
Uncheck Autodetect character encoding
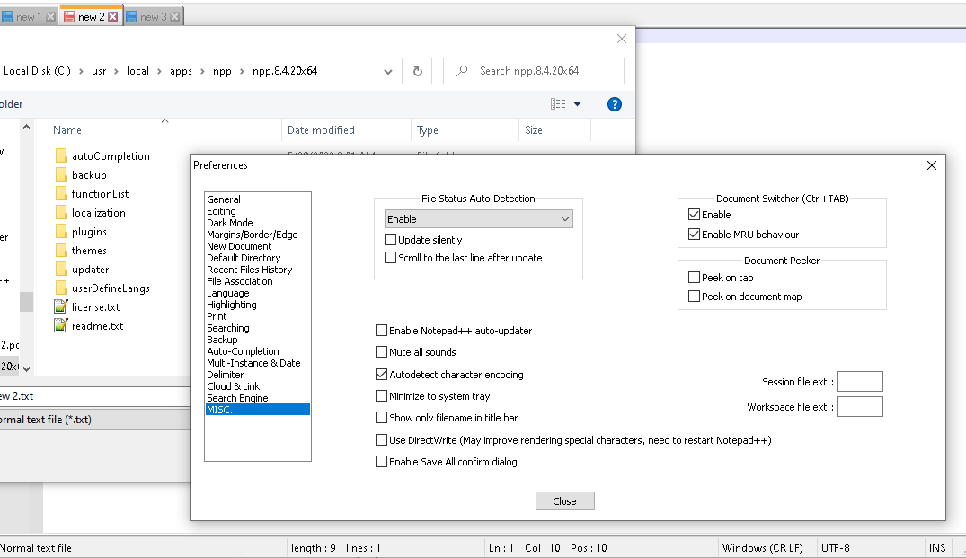point(381,374)
